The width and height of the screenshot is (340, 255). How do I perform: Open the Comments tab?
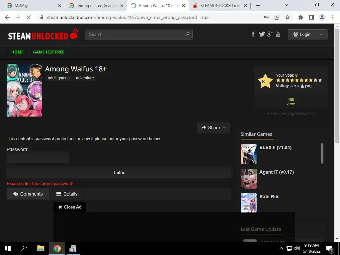[x=28, y=194]
